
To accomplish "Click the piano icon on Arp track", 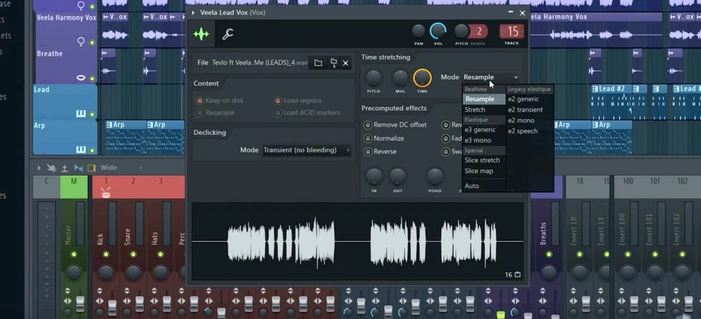I will click(x=81, y=149).
